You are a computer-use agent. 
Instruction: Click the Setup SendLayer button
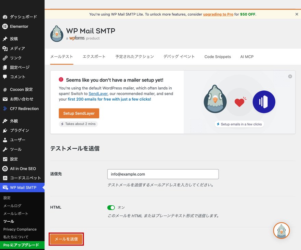pos(79,113)
